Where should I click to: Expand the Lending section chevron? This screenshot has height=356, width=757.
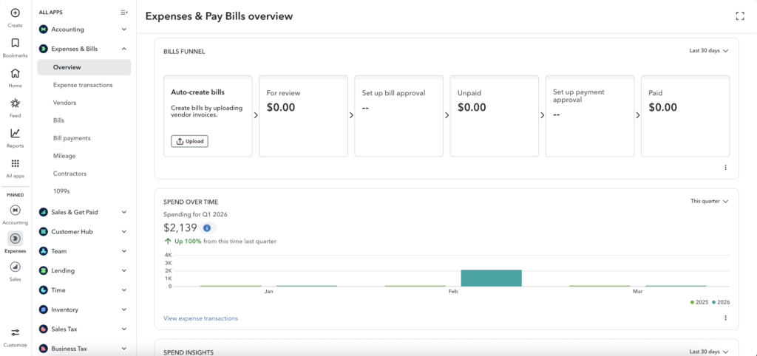[124, 270]
